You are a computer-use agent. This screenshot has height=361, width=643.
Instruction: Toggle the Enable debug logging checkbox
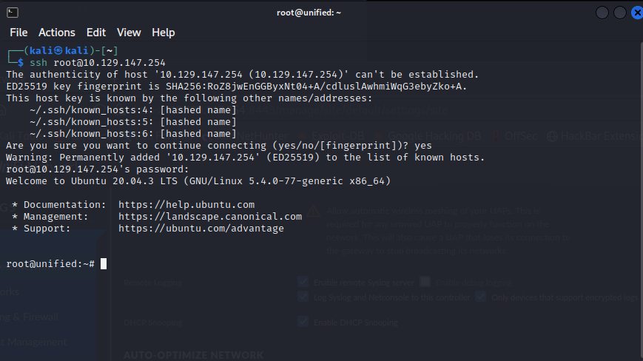(425, 282)
